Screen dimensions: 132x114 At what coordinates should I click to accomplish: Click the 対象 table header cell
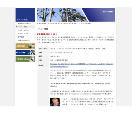pyautogui.click(x=43, y=60)
